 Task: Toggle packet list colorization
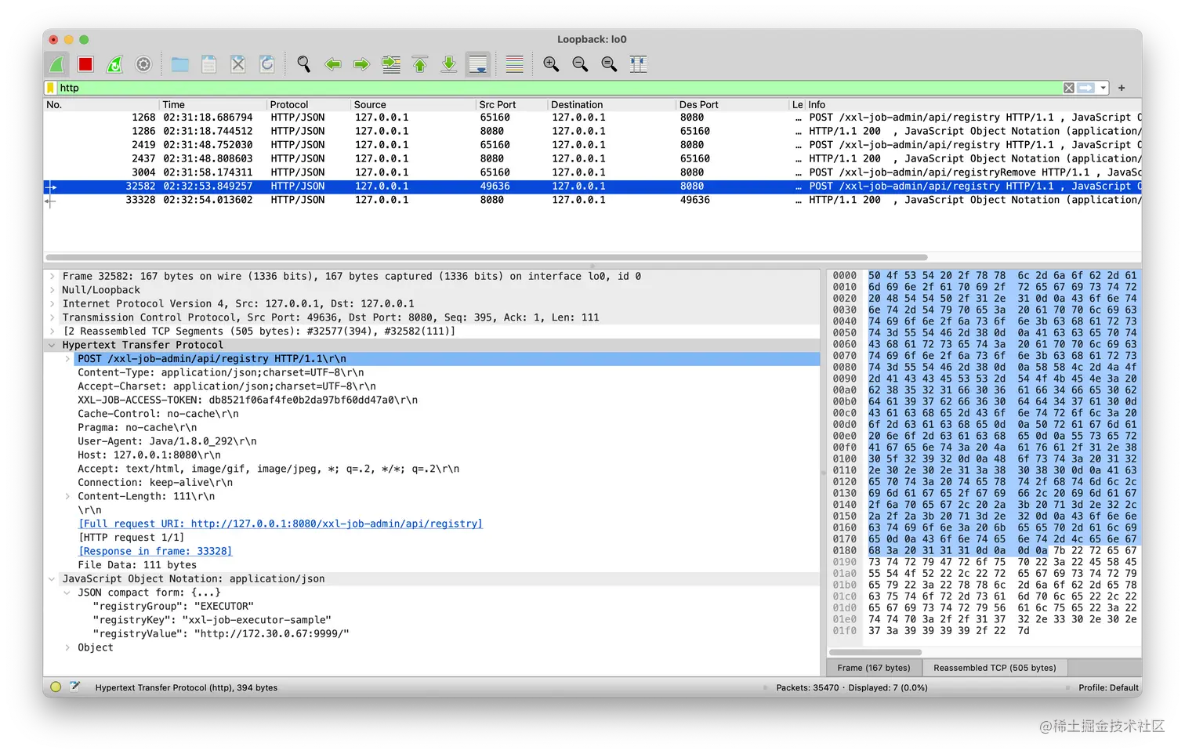[515, 64]
